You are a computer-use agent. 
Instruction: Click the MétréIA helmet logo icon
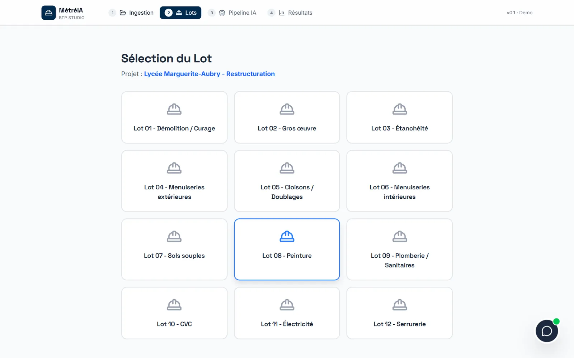pyautogui.click(x=48, y=13)
